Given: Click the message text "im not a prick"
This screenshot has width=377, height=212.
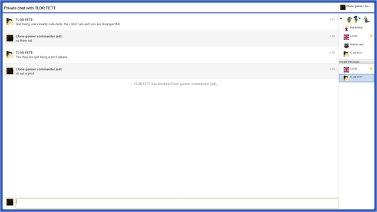Looking at the screenshot, I should pos(25,74).
